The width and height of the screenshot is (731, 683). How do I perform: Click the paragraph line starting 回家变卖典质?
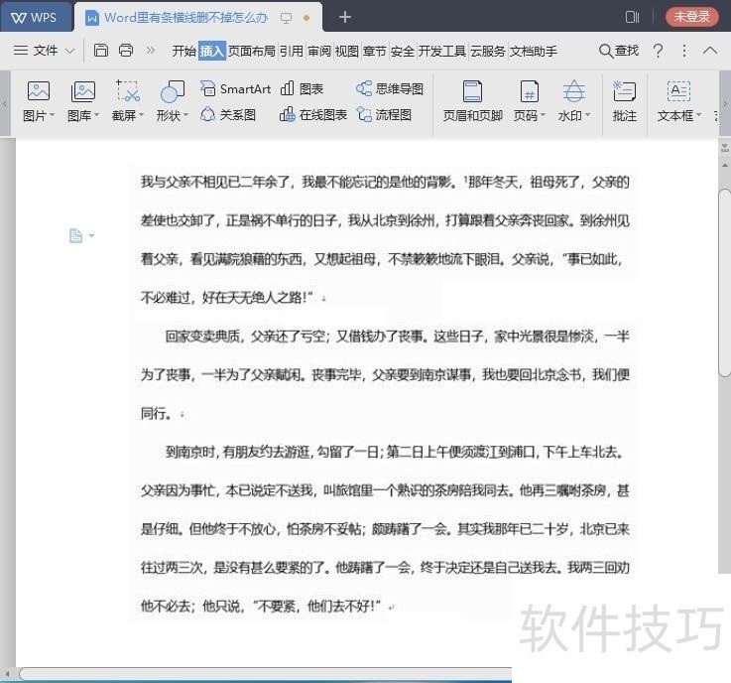click(397, 336)
